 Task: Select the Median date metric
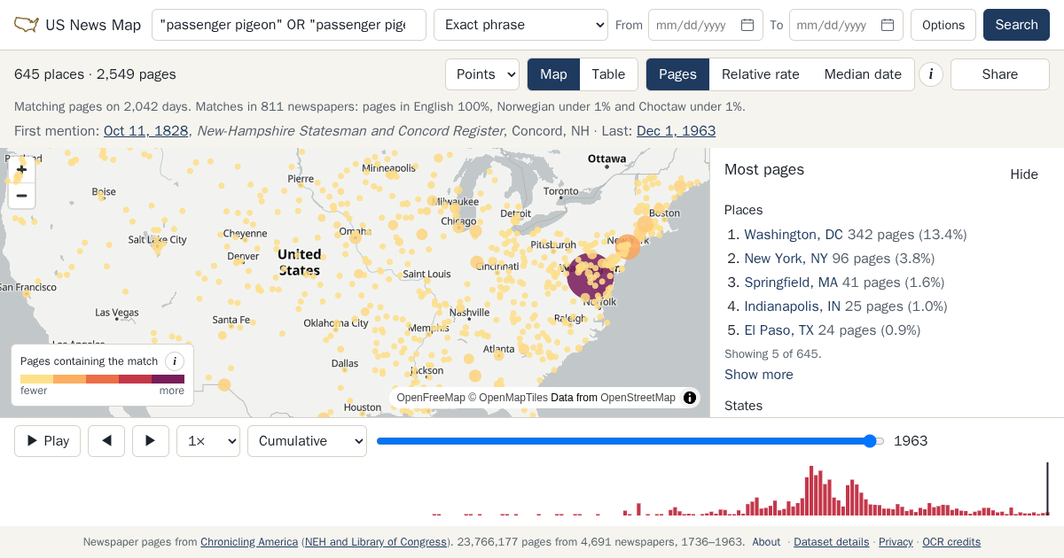tap(863, 74)
